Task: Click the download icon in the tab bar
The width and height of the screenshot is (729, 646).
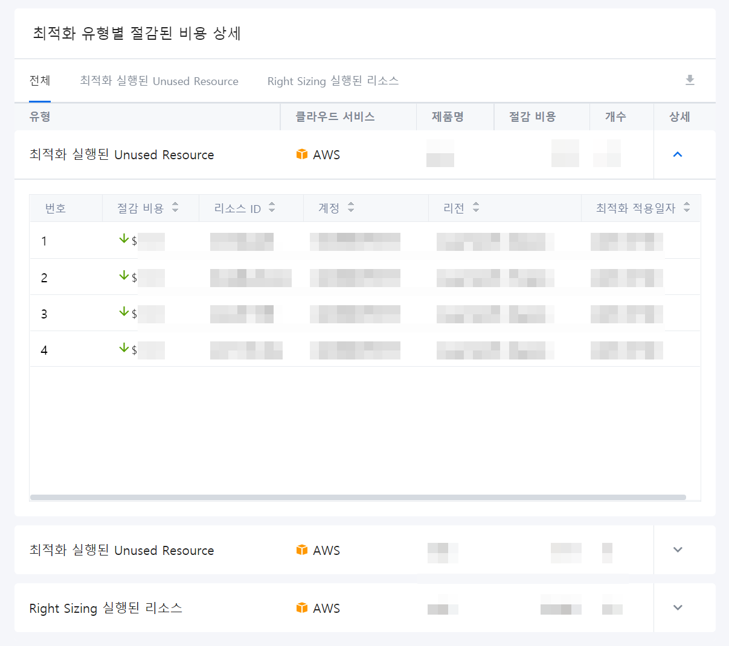Action: 690,80
